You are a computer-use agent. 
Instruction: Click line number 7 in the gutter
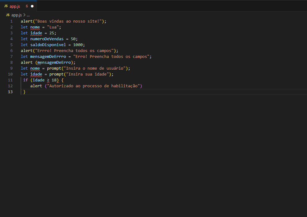pos(11,56)
